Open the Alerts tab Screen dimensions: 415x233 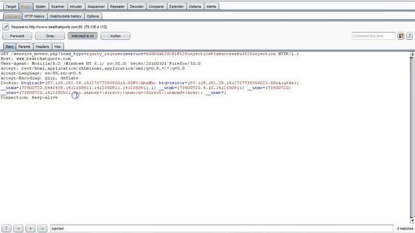211,6
